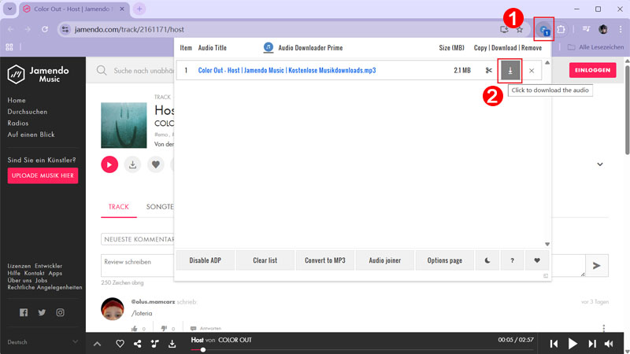
Task: Toggle dark mode with the moon button
Action: point(487,260)
